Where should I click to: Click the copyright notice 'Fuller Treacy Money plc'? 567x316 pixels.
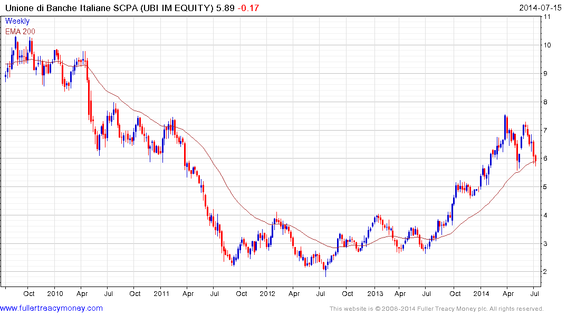[x=452, y=309]
